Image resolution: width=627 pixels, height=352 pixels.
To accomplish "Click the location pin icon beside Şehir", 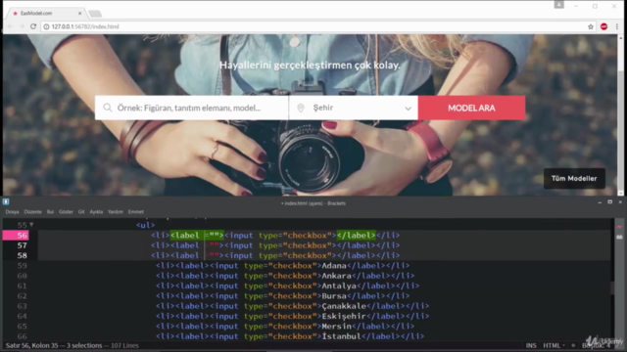I will pyautogui.click(x=301, y=108).
